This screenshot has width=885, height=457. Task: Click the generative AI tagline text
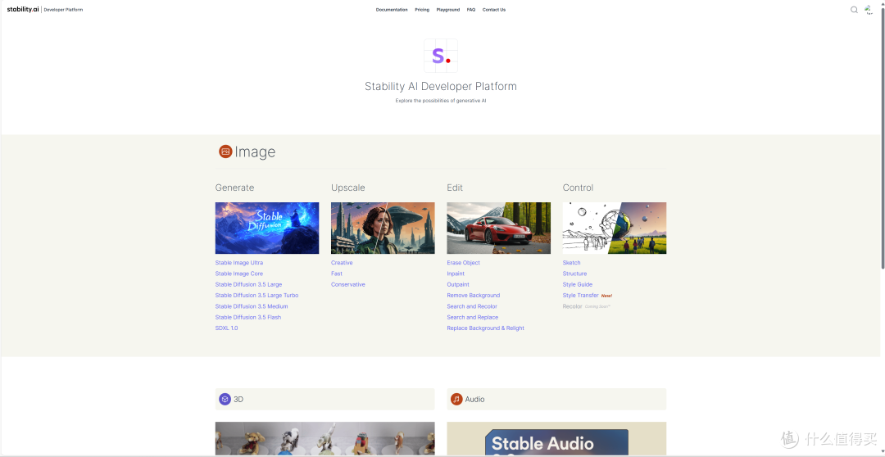click(x=441, y=101)
